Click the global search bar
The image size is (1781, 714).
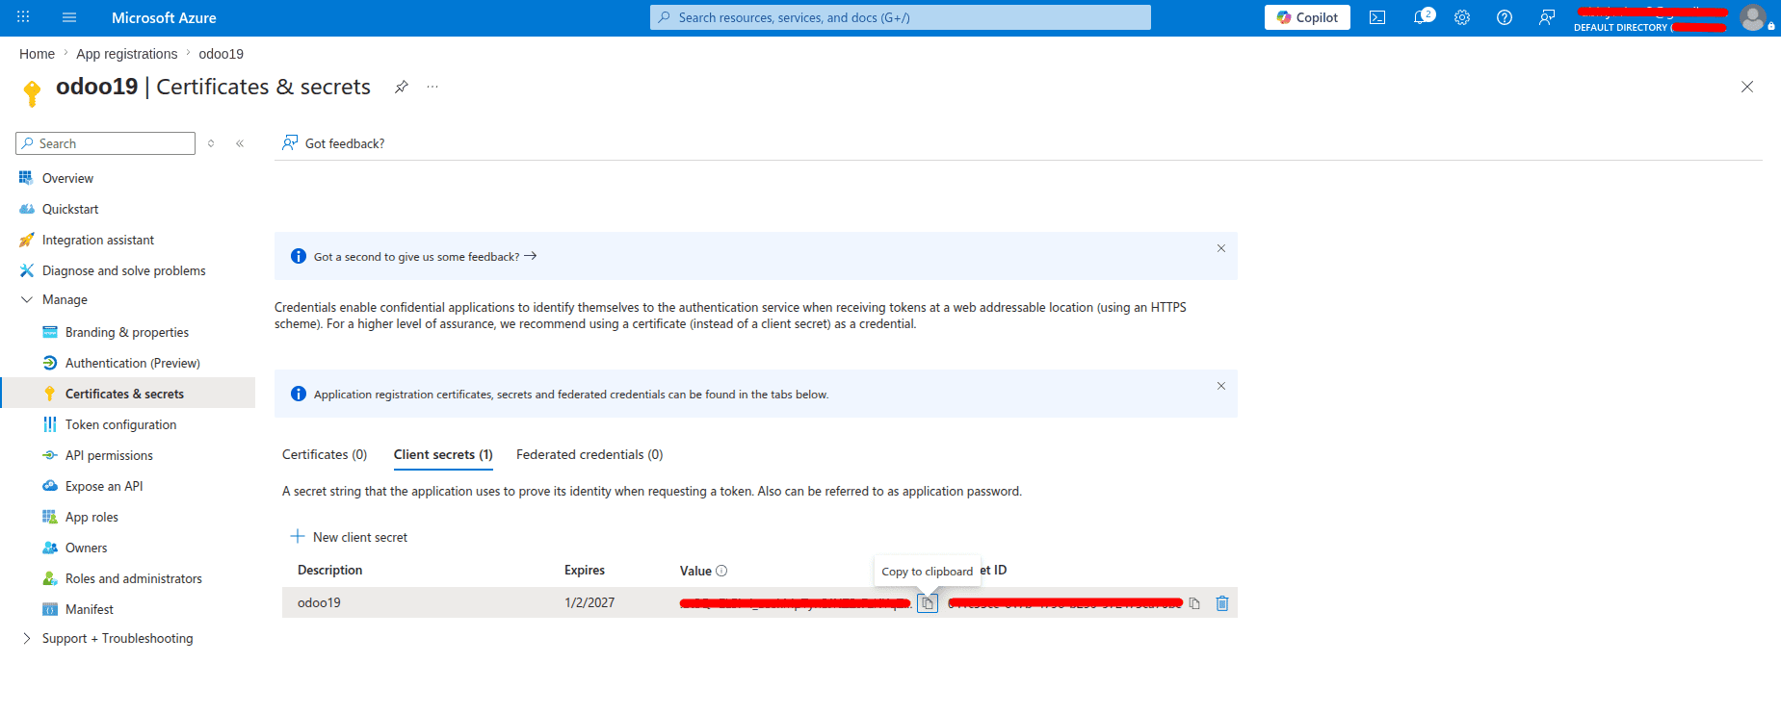pos(901,17)
